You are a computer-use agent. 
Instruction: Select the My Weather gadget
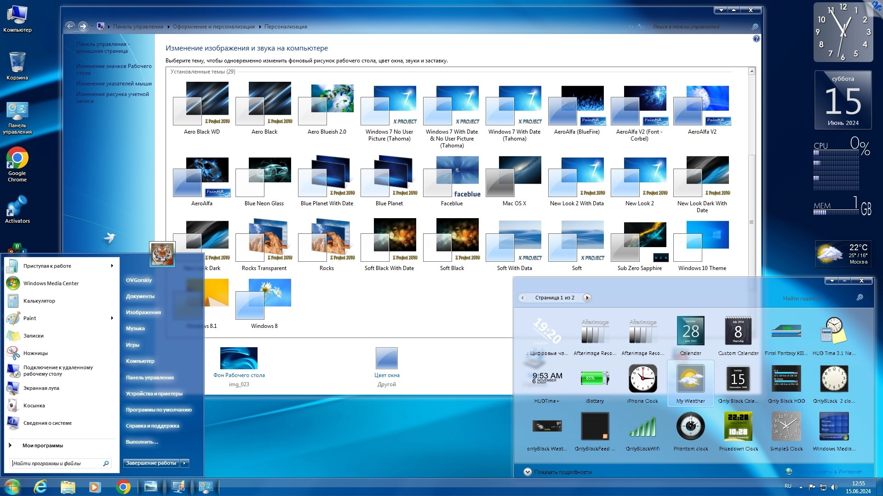click(x=690, y=379)
